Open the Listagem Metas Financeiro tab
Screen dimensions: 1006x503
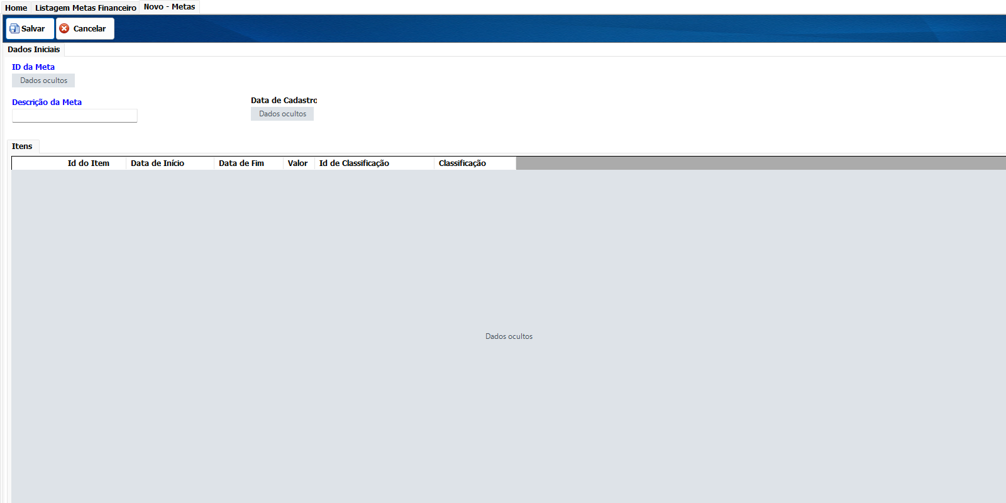point(86,8)
